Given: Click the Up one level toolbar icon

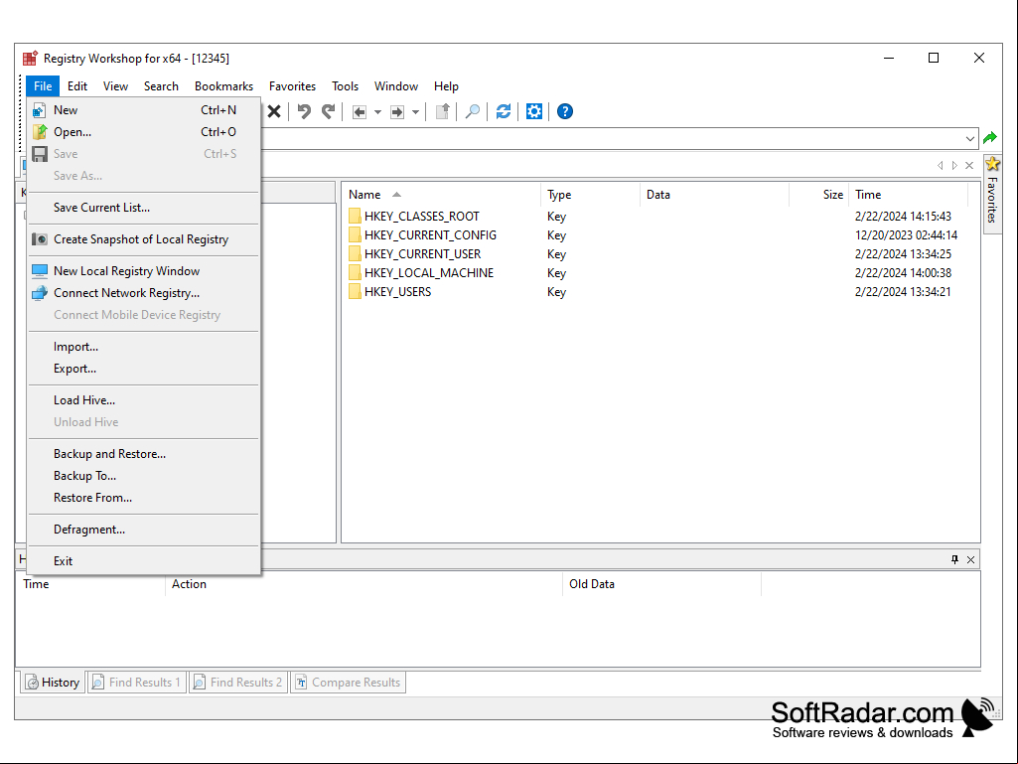Looking at the screenshot, I should (443, 111).
